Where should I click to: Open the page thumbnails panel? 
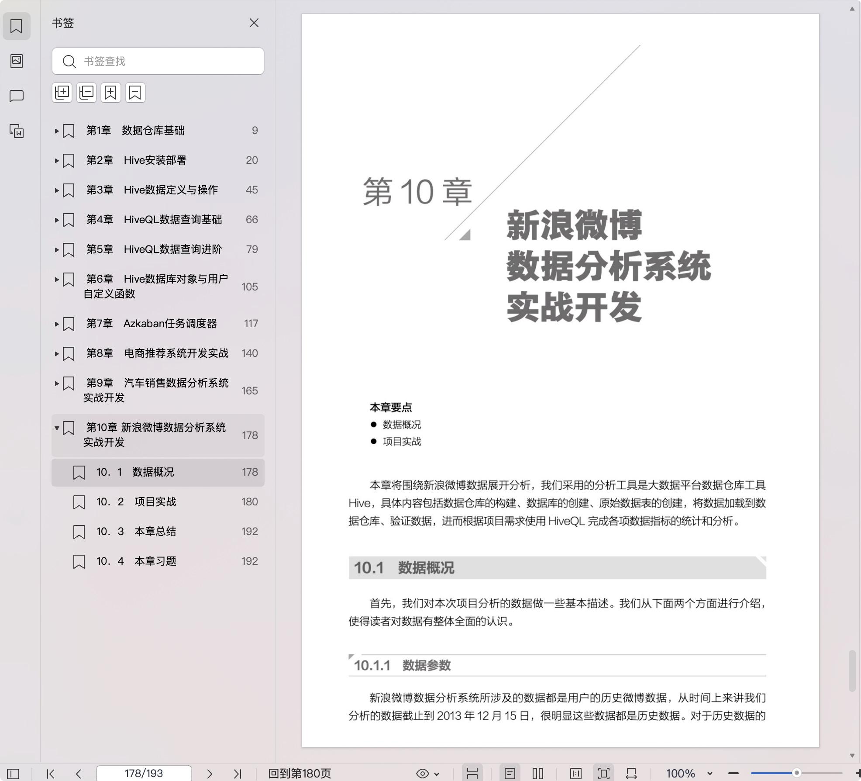pos(16,61)
